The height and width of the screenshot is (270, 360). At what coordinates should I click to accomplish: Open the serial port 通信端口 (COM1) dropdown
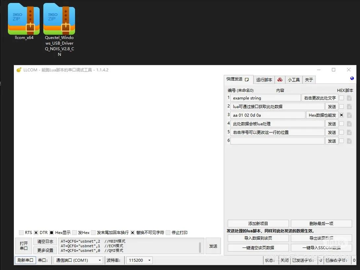[x=78, y=260]
